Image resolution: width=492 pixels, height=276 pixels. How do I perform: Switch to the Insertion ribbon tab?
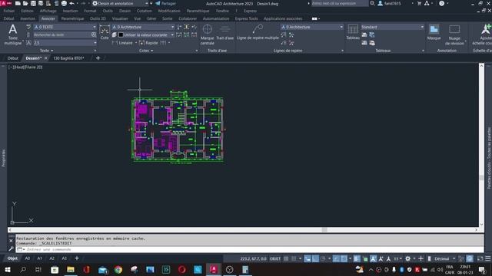pyautogui.click(x=28, y=18)
